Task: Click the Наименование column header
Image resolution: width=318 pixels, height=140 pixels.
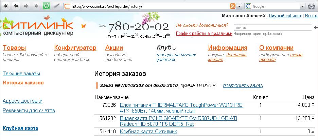Action: [x=112, y=97]
